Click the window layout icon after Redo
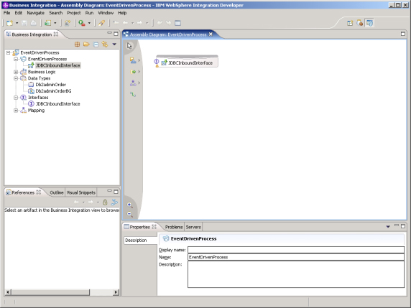The height and width of the screenshot is (308, 411). [x=177, y=23]
